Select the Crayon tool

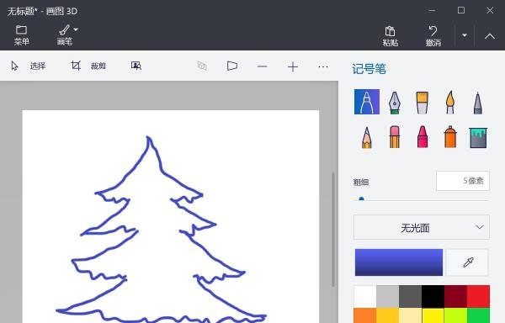(423, 137)
